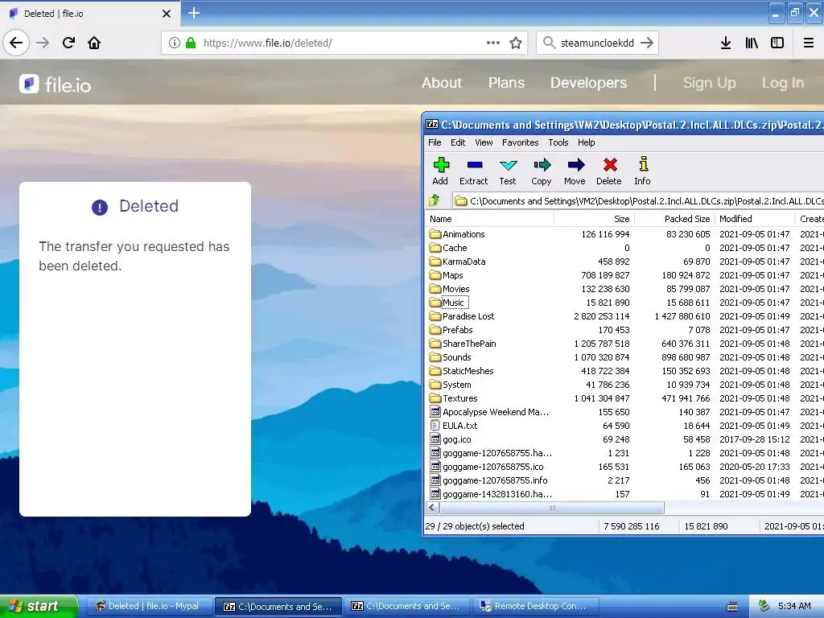
Task: Open a new browser tab
Action: coord(194,13)
